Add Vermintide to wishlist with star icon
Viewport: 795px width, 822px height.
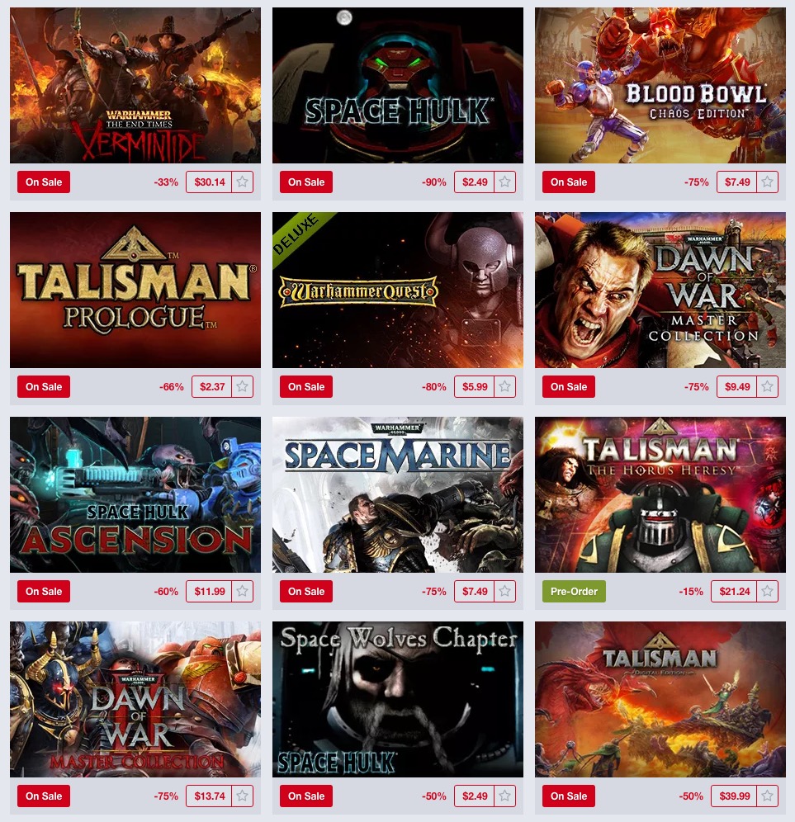pyautogui.click(x=242, y=182)
